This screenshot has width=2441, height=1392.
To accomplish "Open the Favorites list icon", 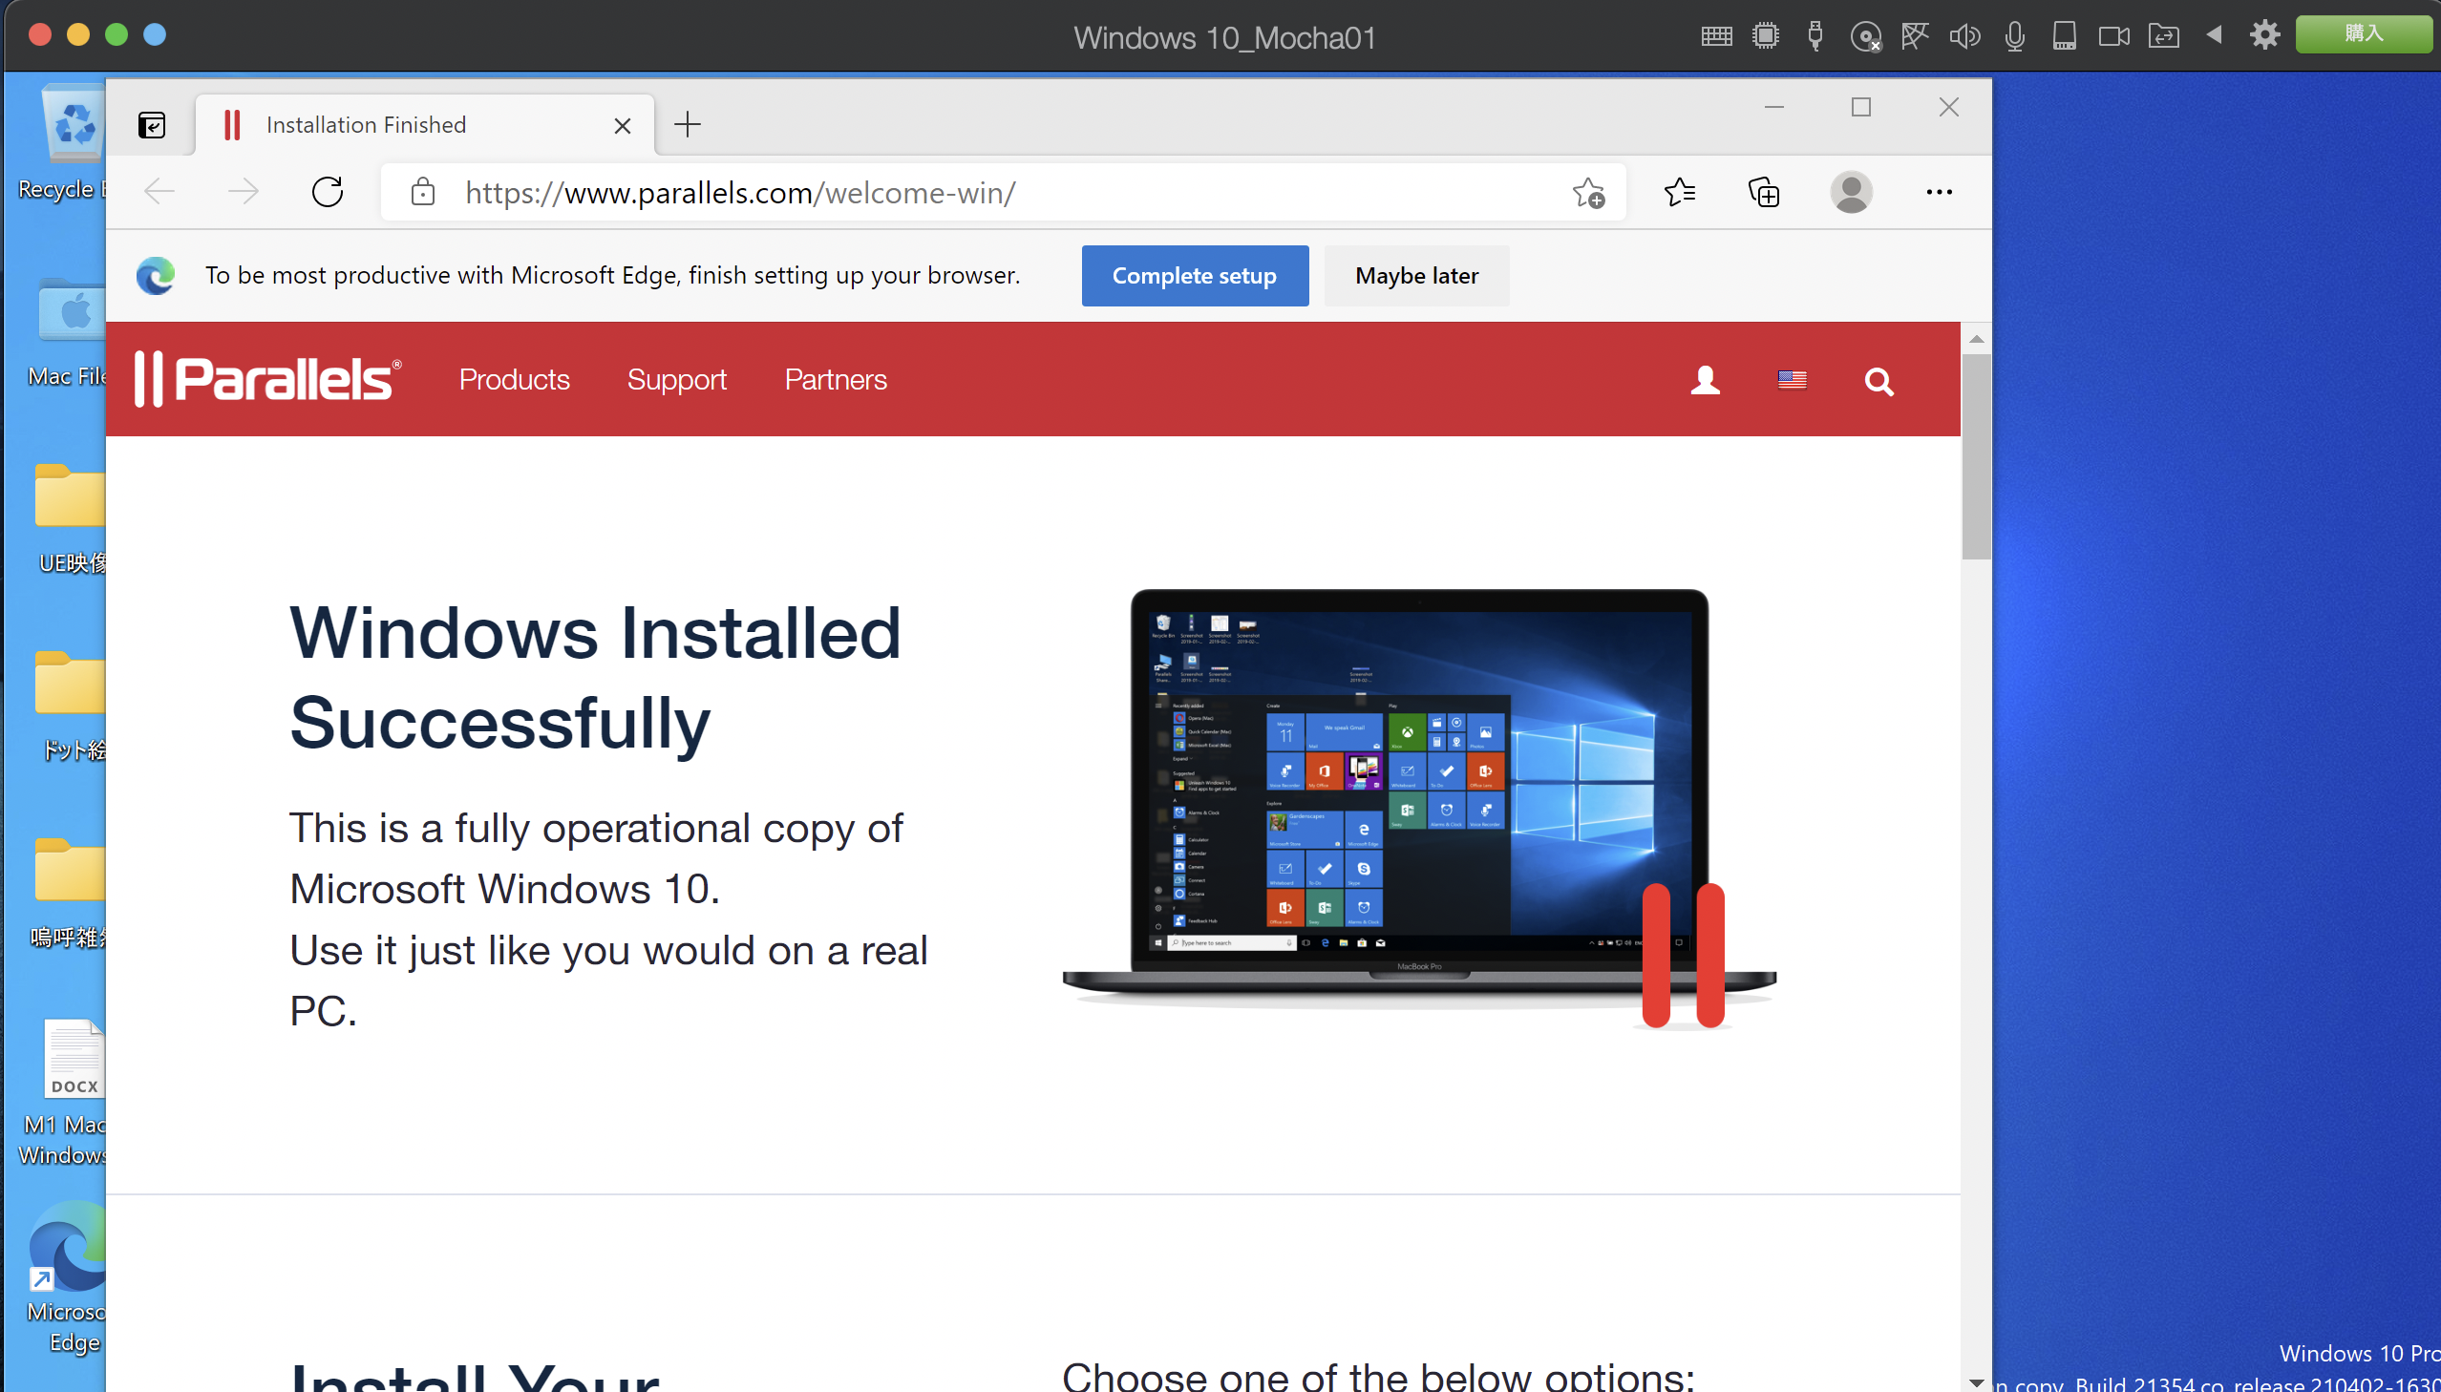I will click(1679, 192).
